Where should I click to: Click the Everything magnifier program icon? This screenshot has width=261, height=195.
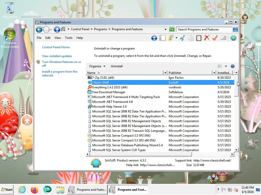click(x=89, y=87)
